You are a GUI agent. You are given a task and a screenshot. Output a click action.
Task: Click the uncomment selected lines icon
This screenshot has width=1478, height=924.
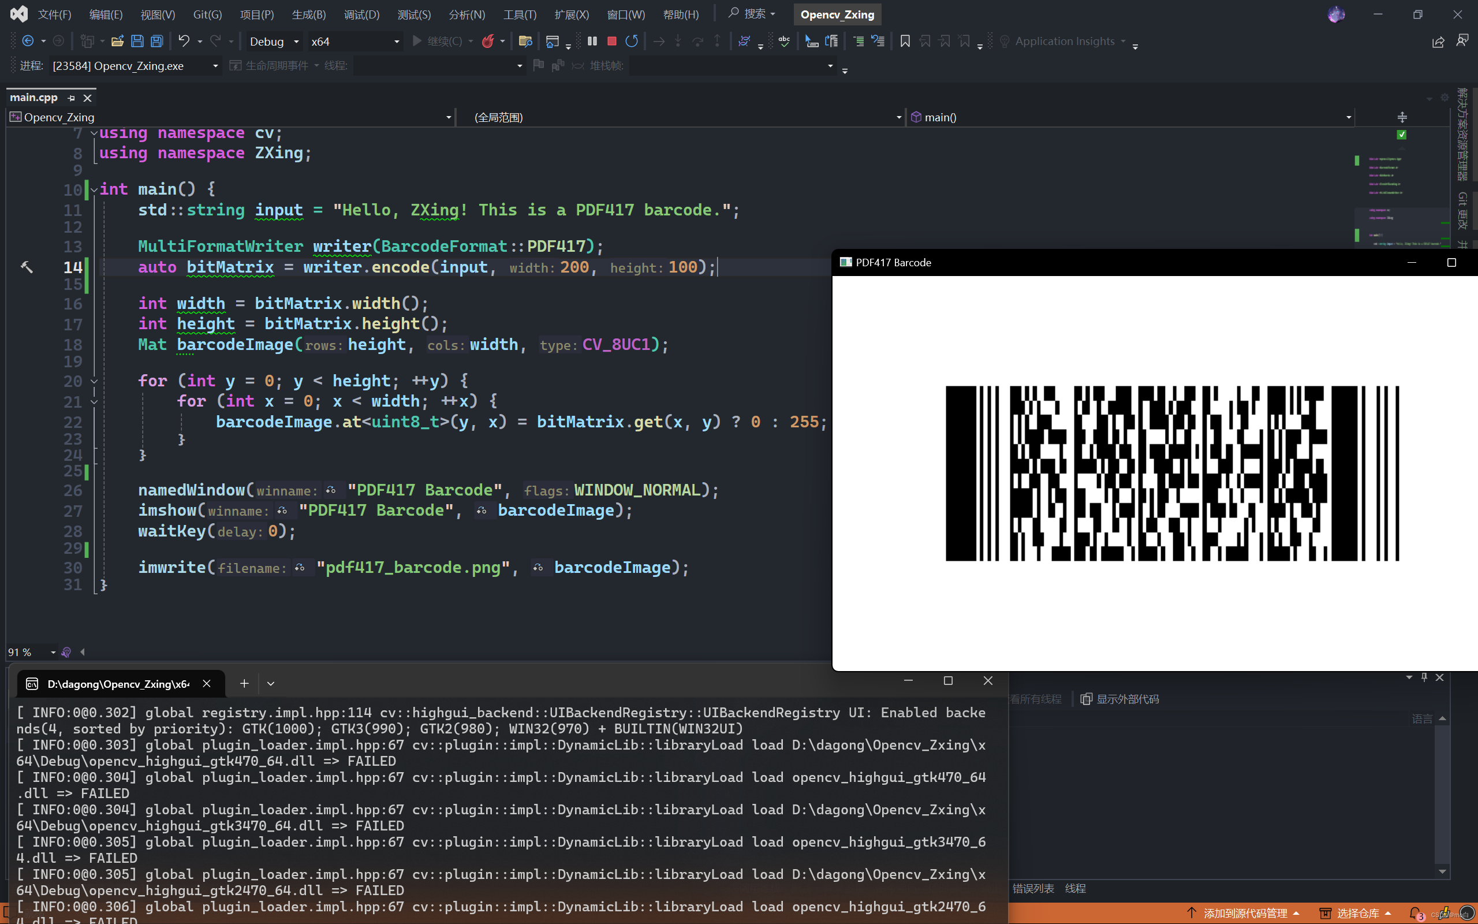pos(878,41)
